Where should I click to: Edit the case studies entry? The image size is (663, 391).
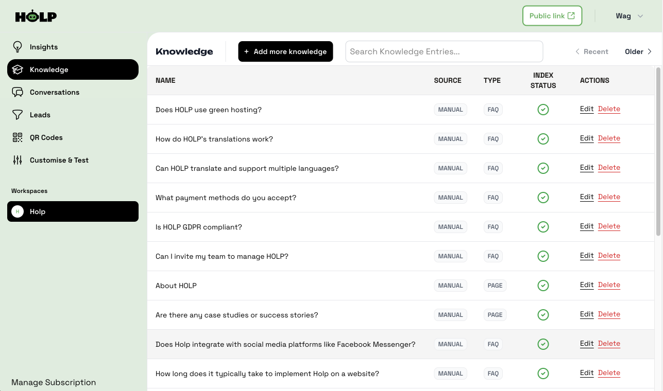pyautogui.click(x=587, y=314)
